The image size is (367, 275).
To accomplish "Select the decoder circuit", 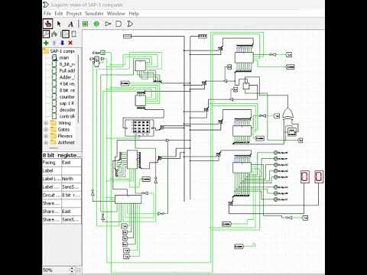I will click(63, 110).
